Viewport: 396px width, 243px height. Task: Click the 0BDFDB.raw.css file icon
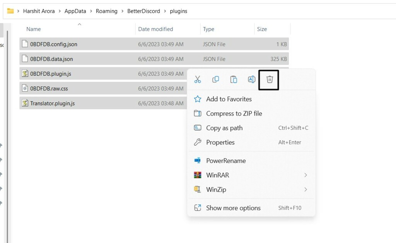[x=25, y=88]
